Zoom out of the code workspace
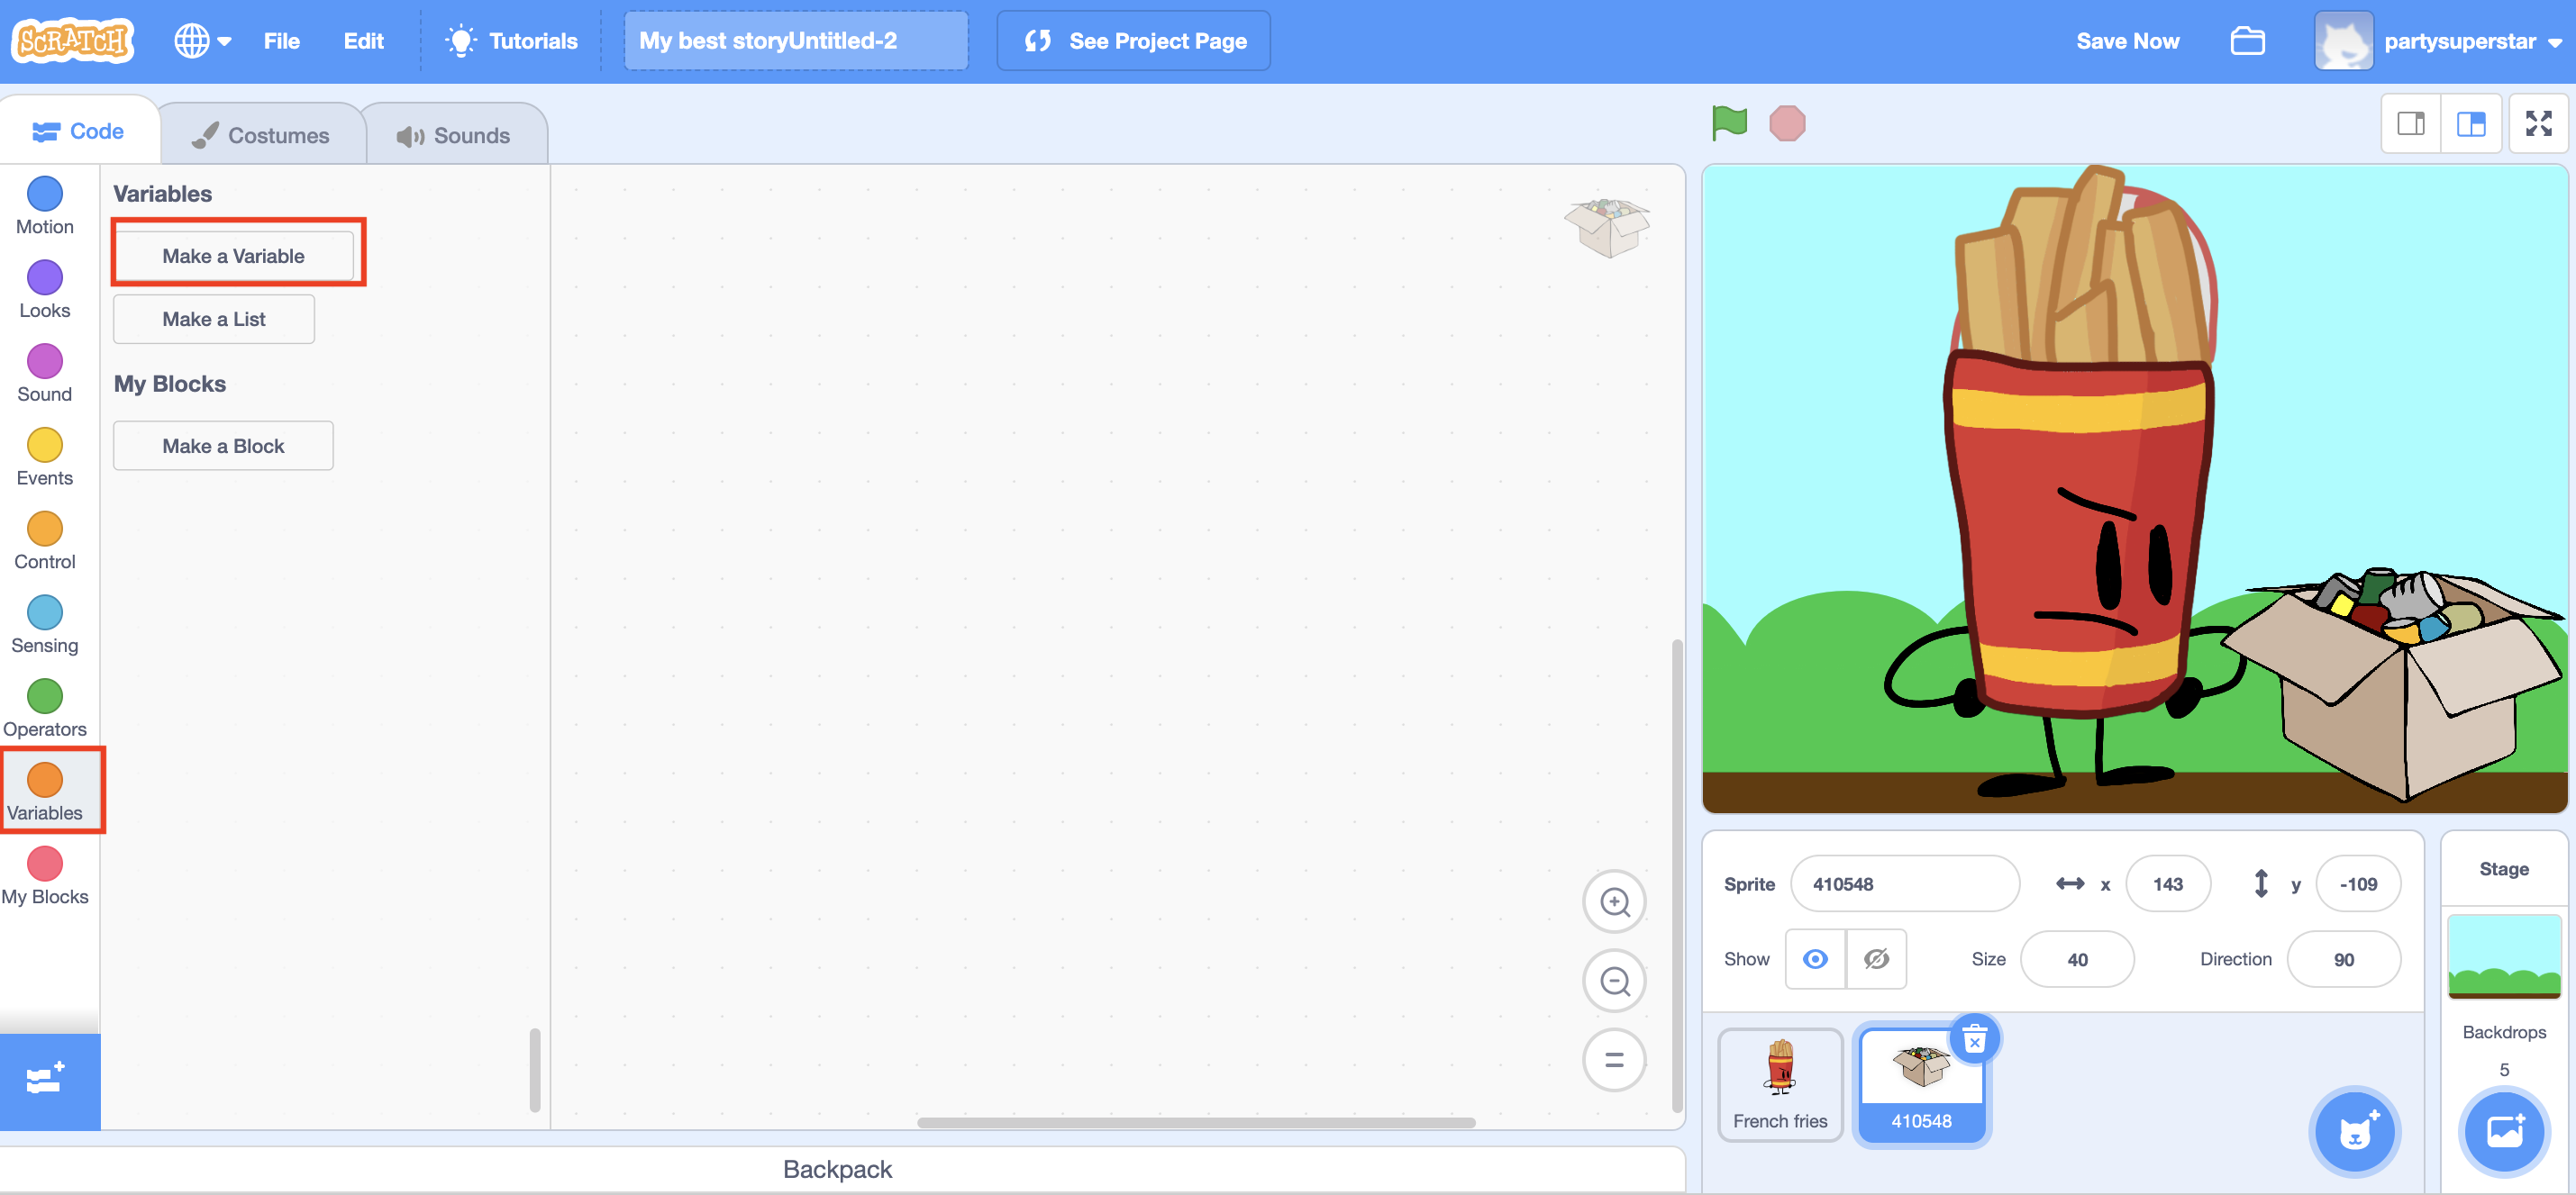 (1614, 982)
